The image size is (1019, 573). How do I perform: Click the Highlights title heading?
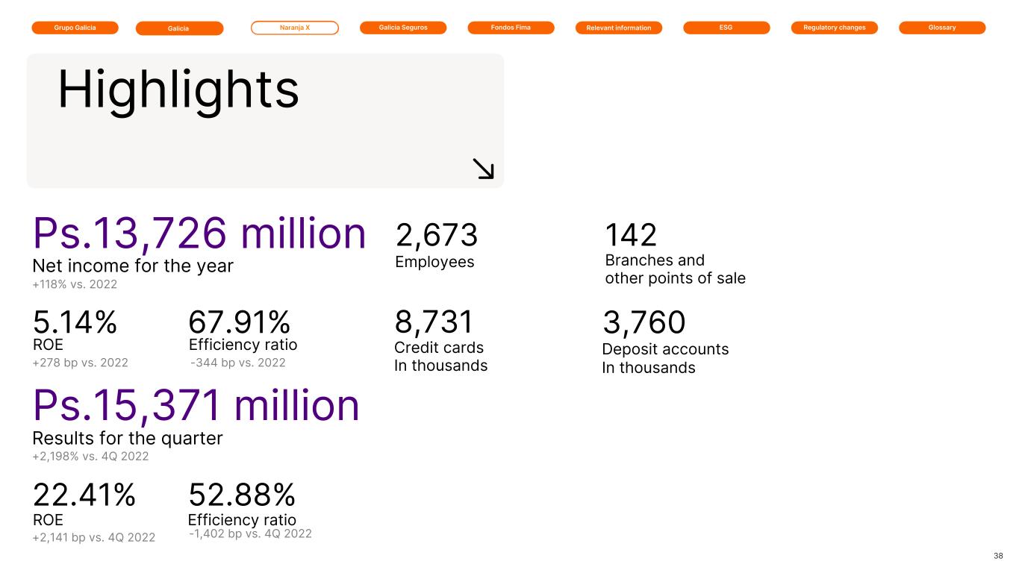point(178,90)
